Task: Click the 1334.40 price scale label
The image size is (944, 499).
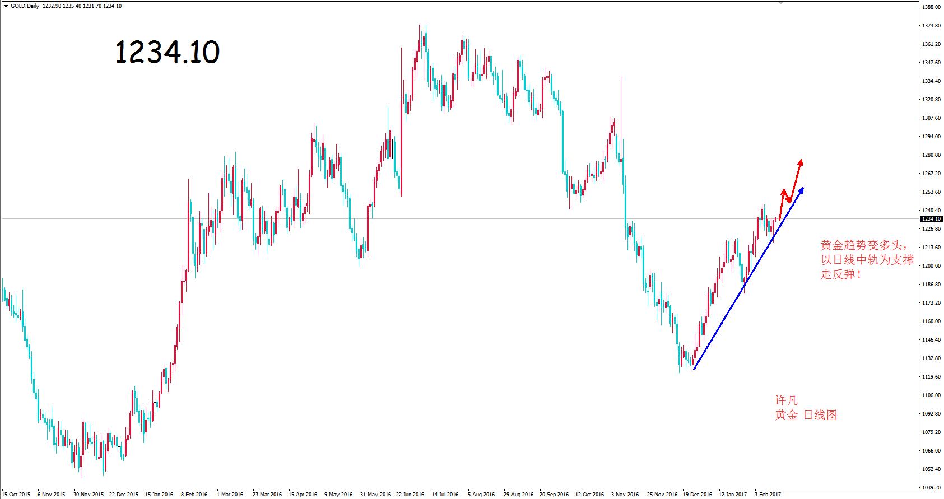Action: (x=931, y=81)
